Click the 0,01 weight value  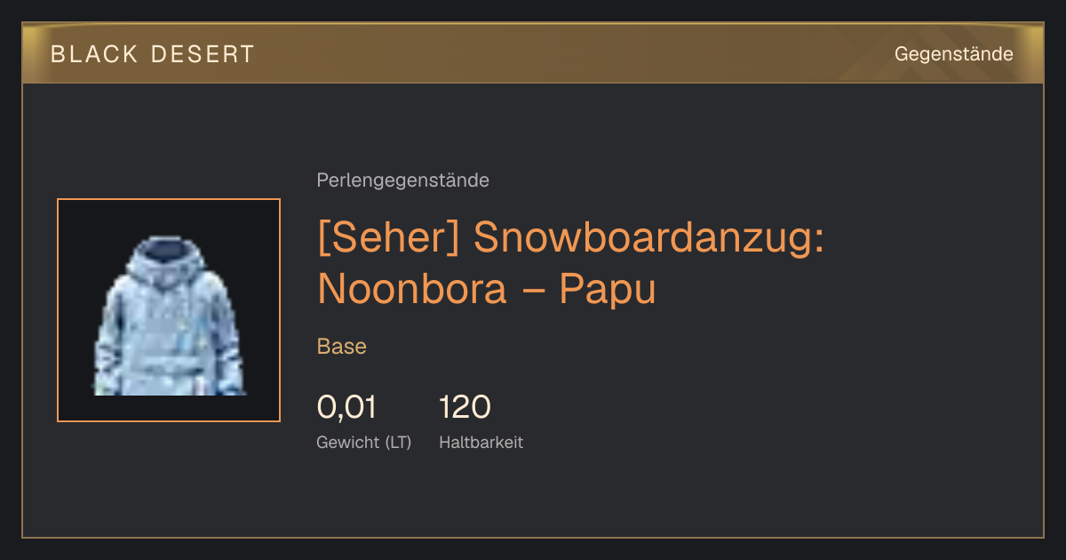tap(346, 407)
